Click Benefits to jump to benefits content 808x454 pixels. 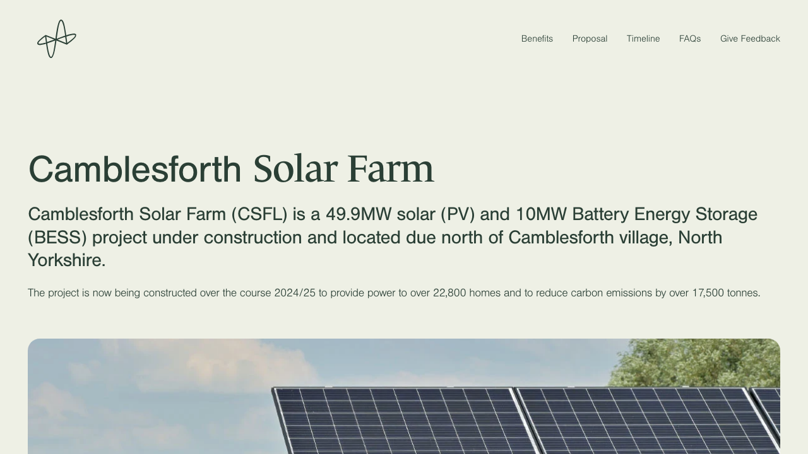[537, 38]
